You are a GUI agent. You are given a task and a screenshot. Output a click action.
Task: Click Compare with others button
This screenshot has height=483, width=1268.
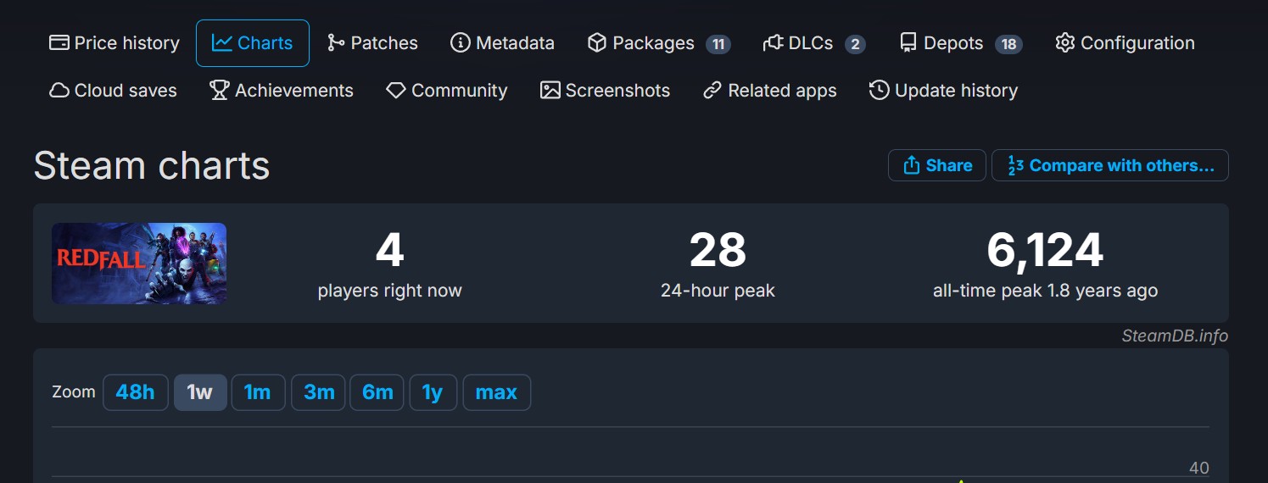[x=1110, y=165]
